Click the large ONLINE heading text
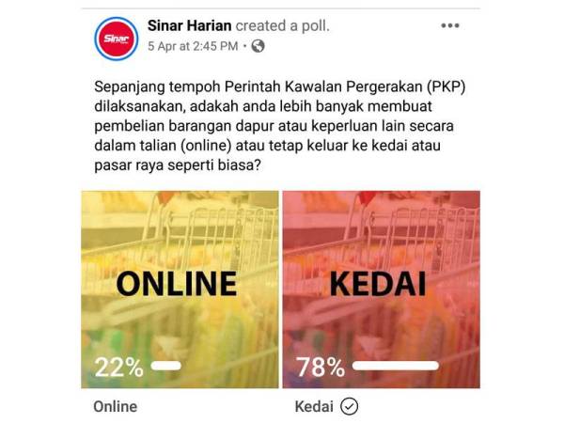Viewport: 564px width, 423px height. (x=177, y=284)
